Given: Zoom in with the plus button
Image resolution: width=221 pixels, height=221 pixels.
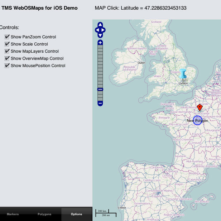Looking at the screenshot, I should click(x=100, y=42).
